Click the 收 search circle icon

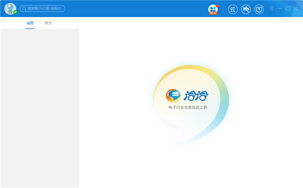point(246,9)
